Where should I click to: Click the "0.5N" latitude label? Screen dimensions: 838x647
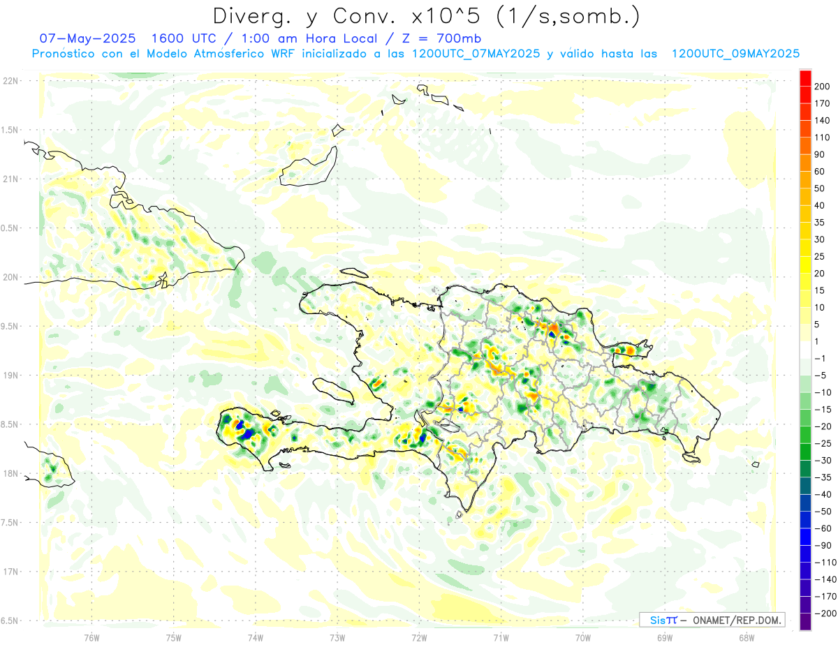coord(10,228)
